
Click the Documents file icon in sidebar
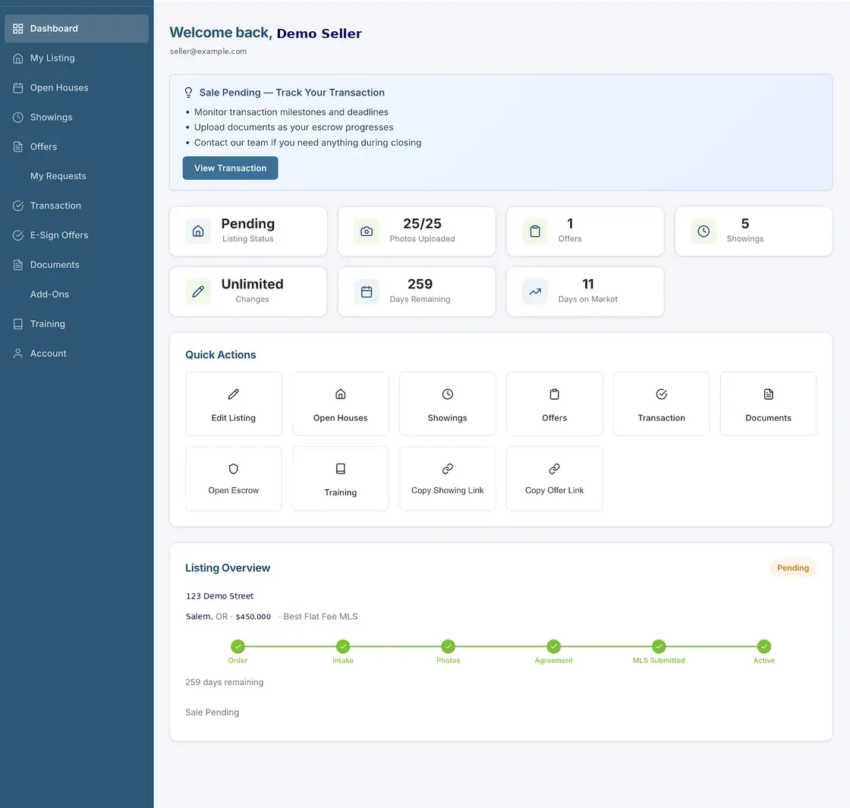click(18, 265)
